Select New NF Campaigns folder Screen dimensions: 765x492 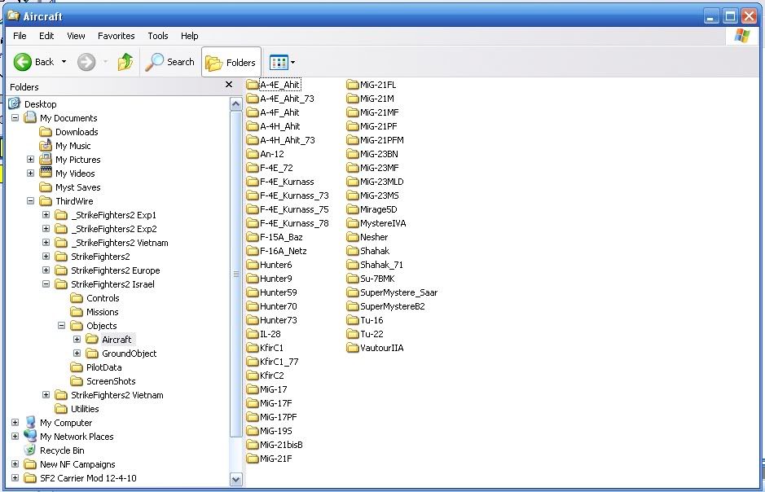[77, 464]
